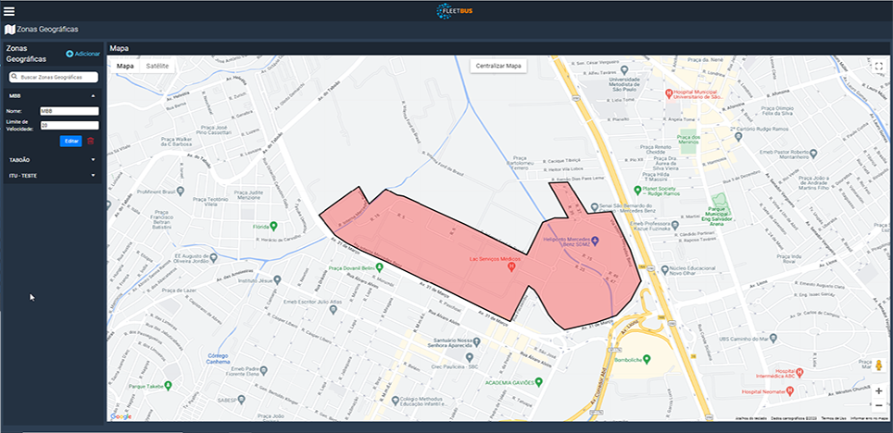Open the hamburger menu
The image size is (893, 433).
point(9,10)
